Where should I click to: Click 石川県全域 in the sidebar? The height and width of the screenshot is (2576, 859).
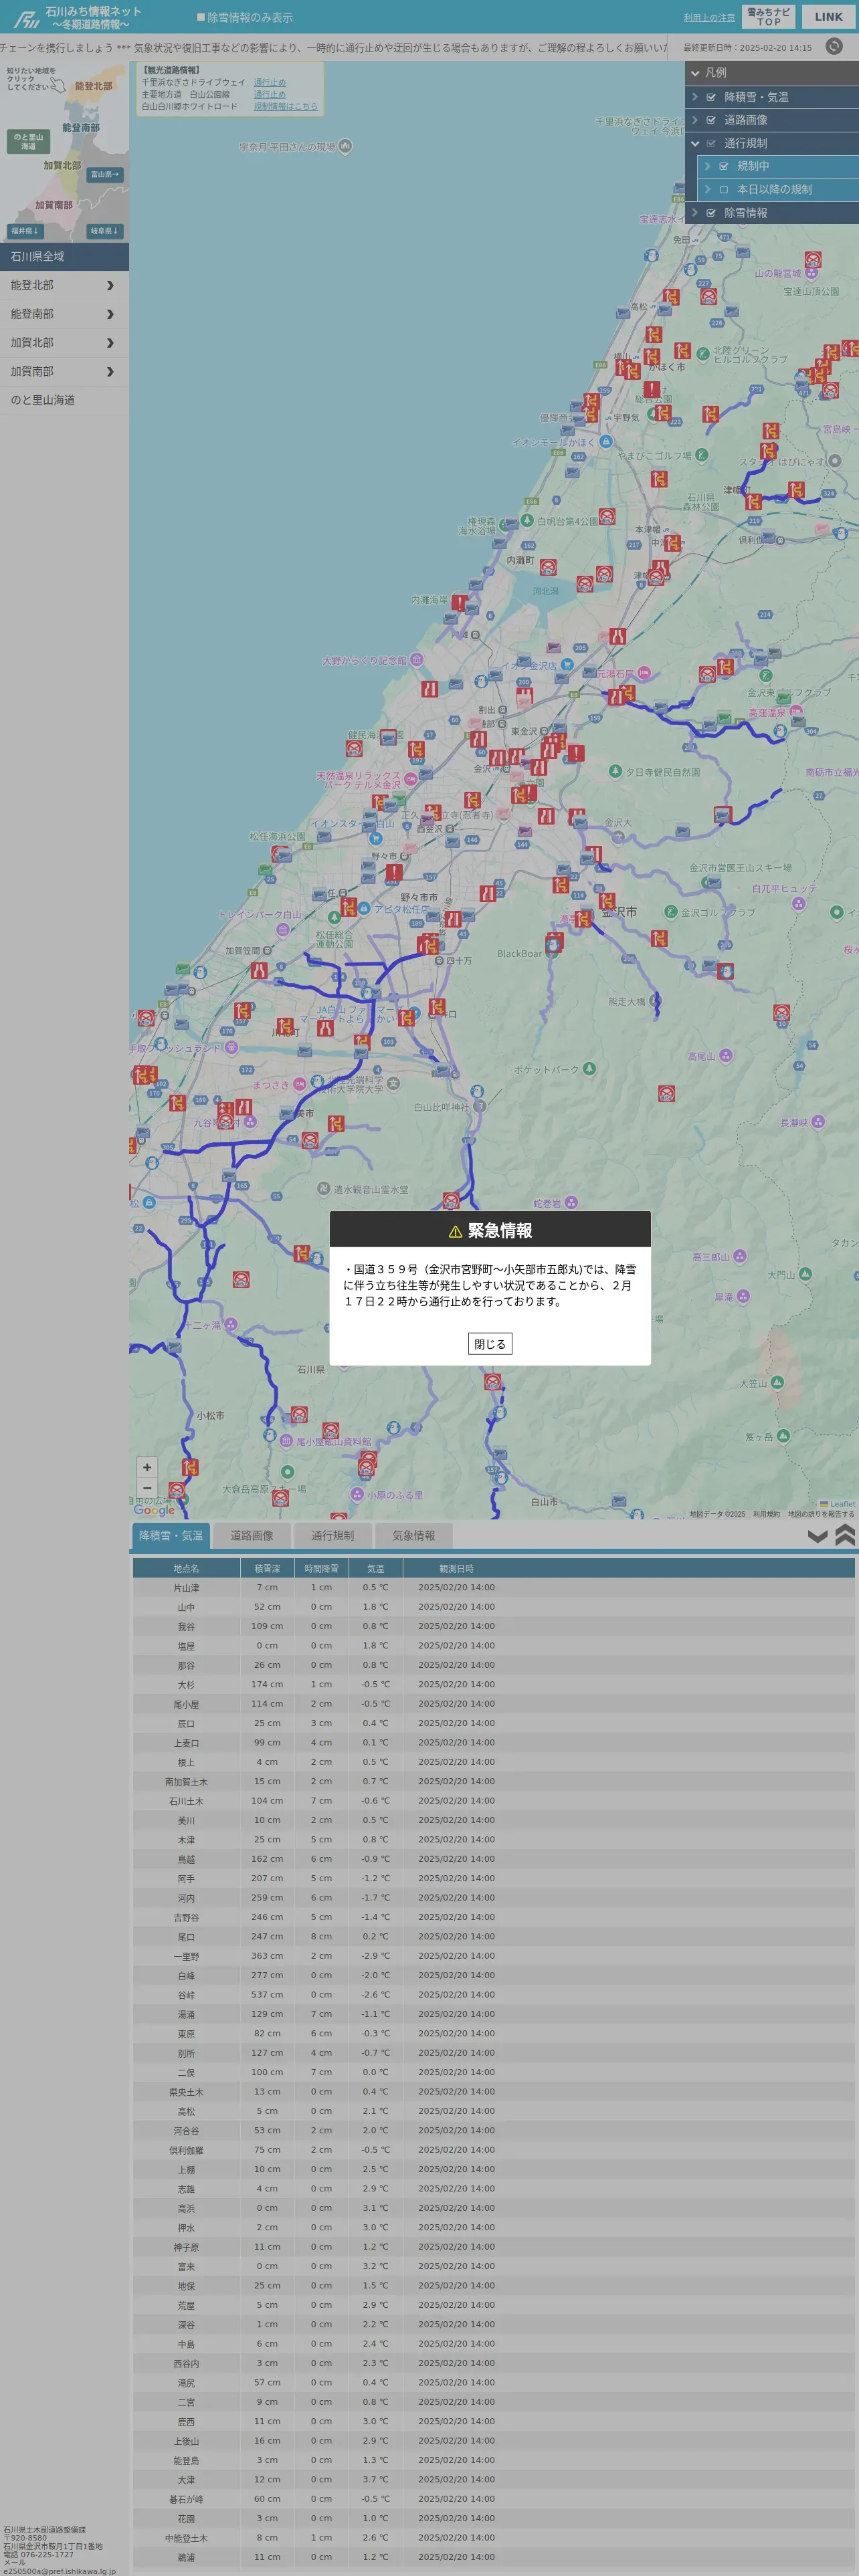click(x=64, y=256)
